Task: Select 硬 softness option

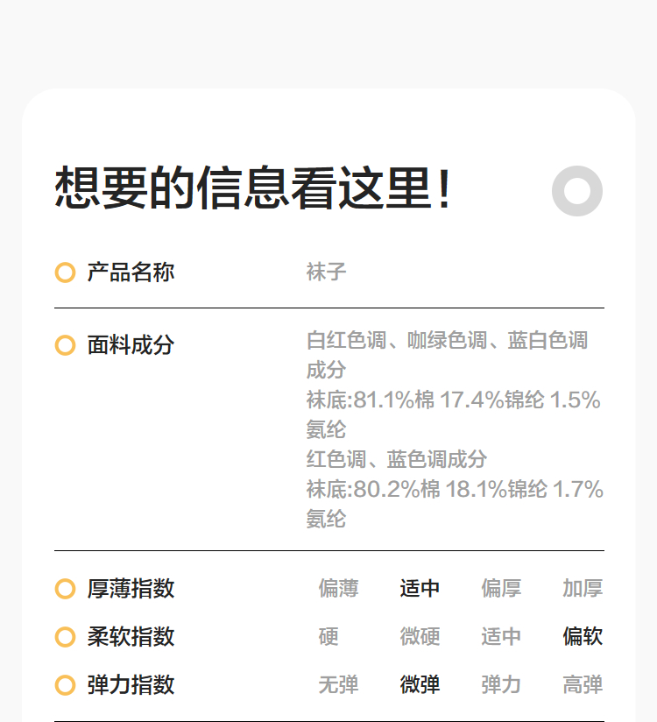Action: pos(328,637)
